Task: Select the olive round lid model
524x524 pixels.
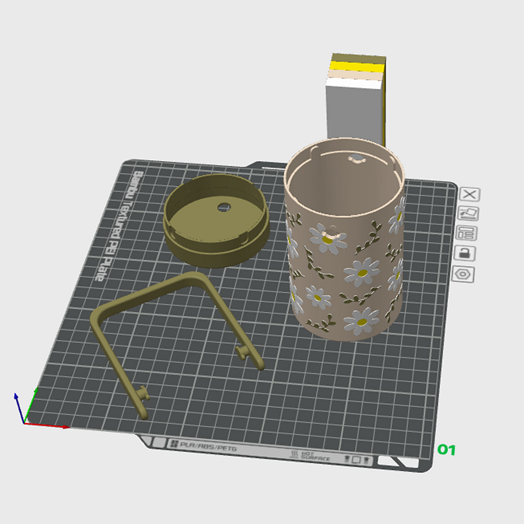Action: coord(216,221)
